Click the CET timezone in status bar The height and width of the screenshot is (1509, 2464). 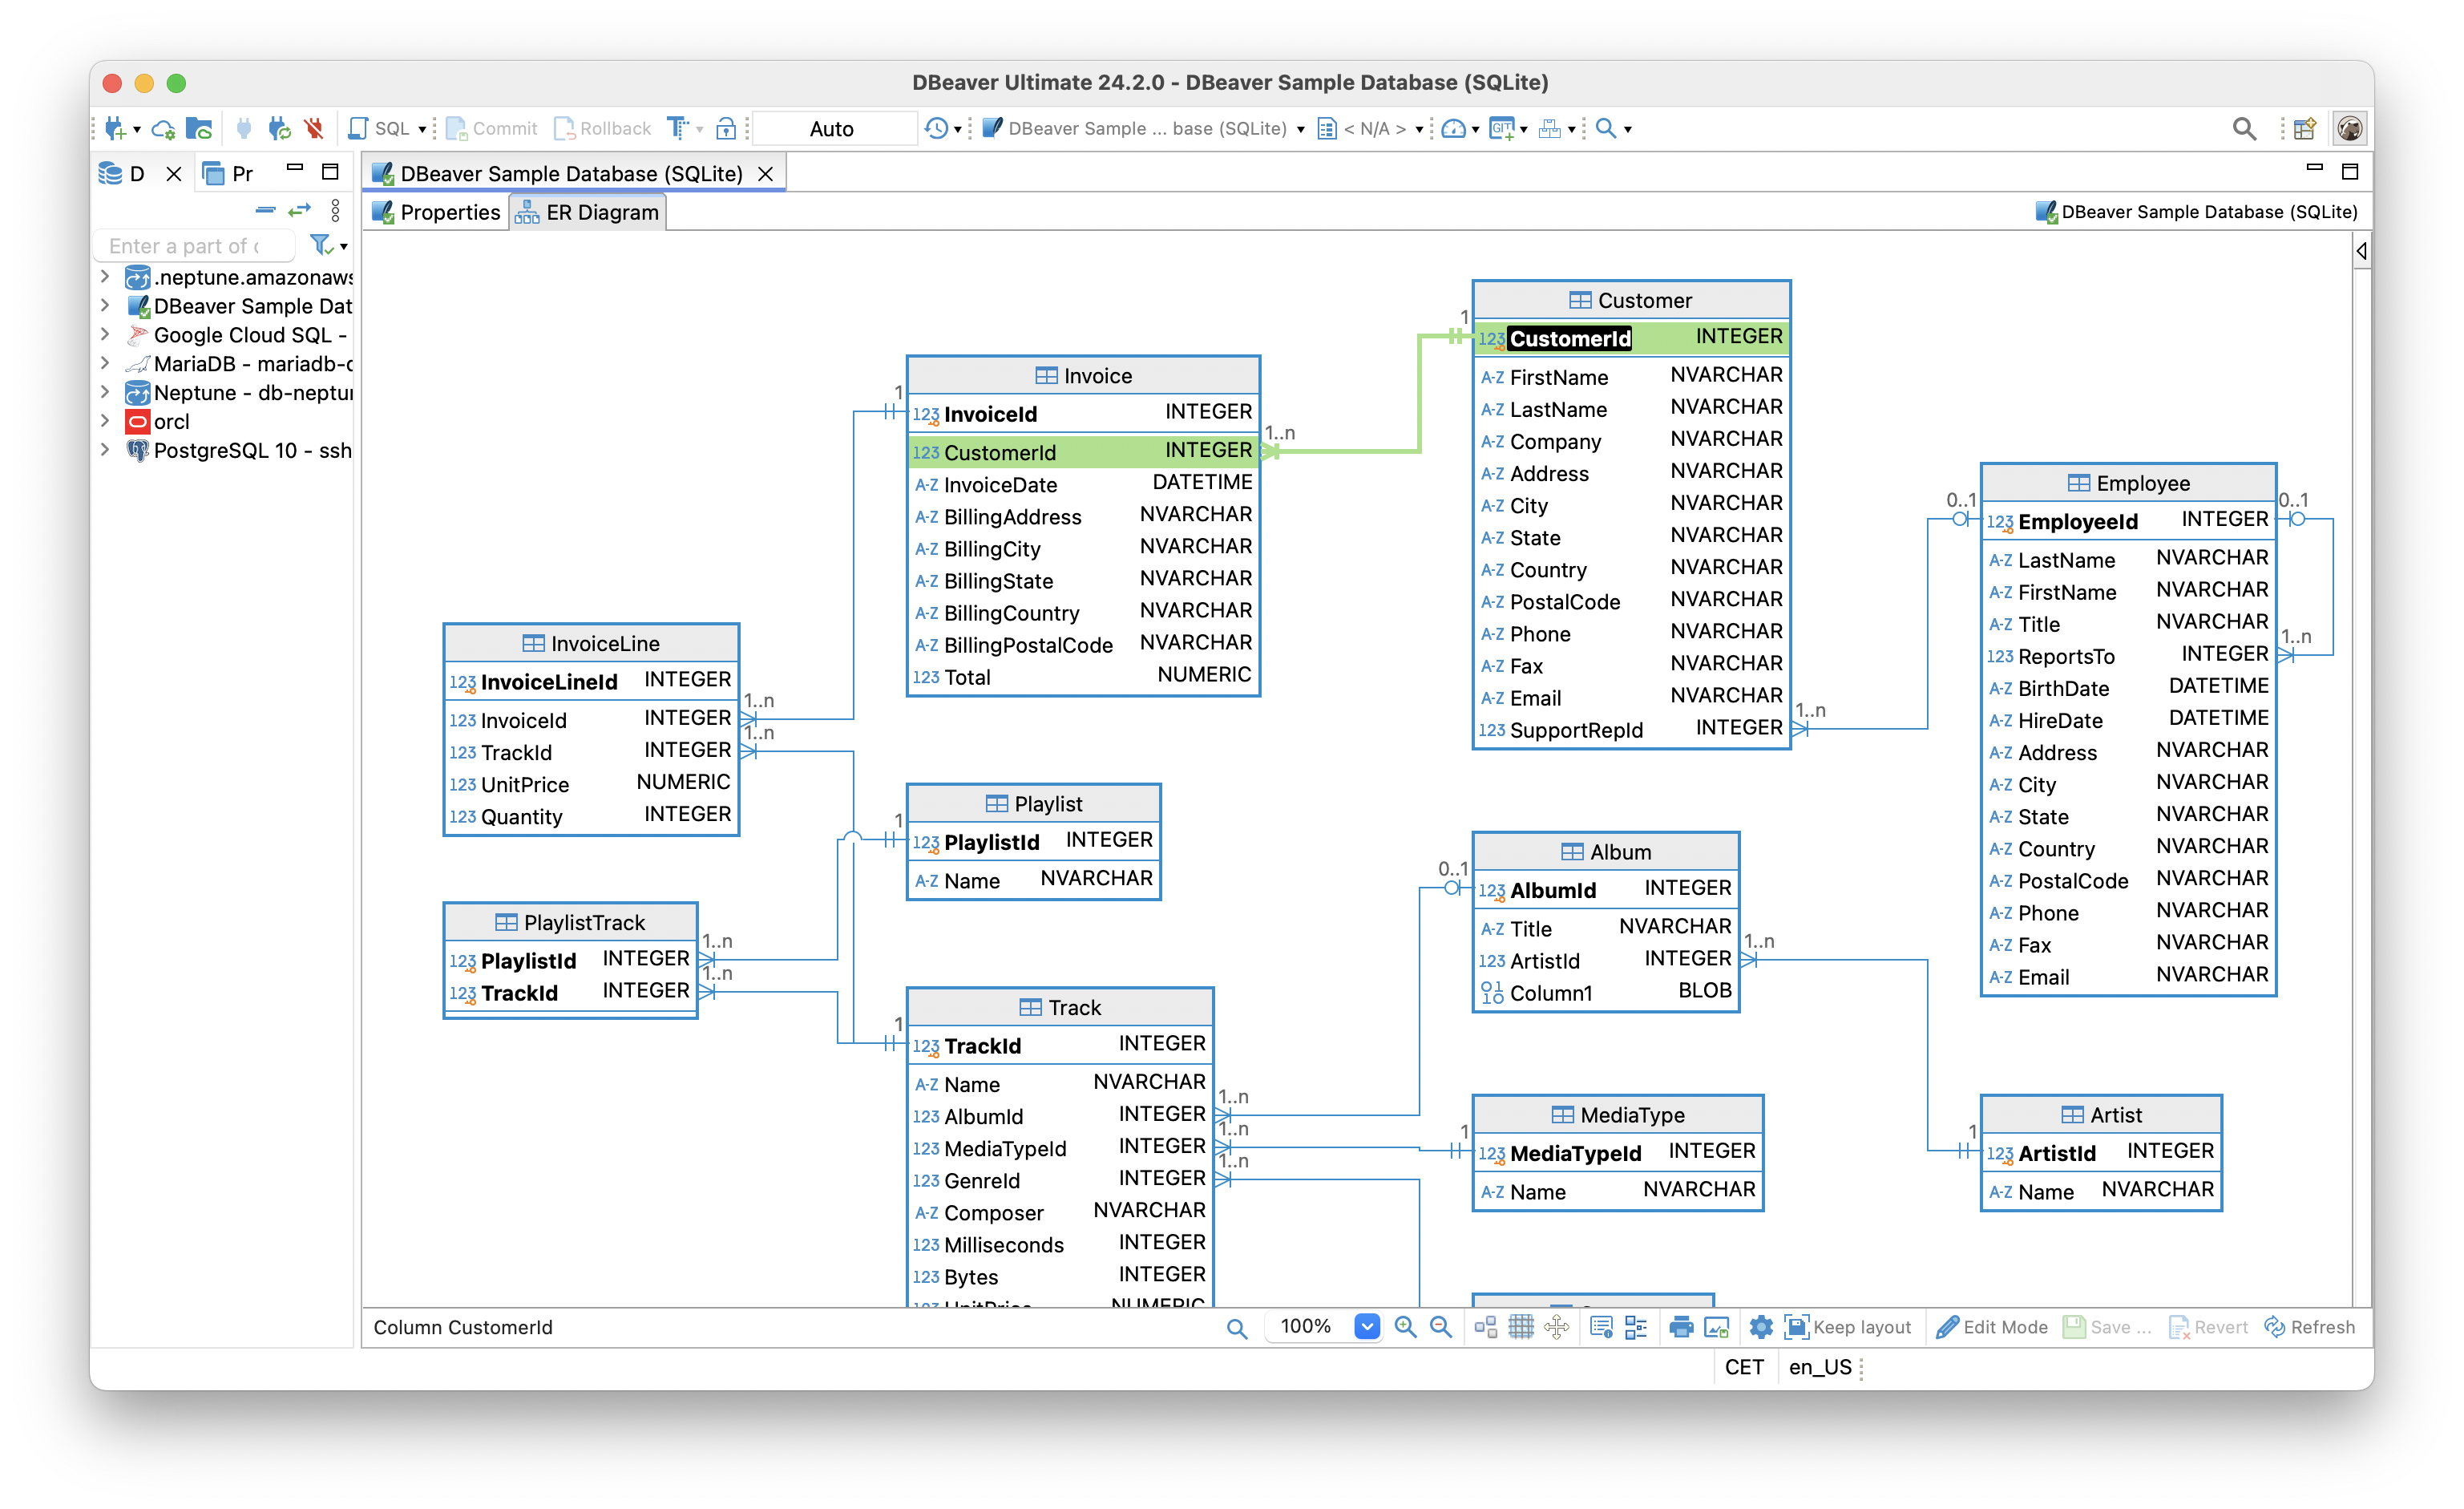[1744, 1366]
